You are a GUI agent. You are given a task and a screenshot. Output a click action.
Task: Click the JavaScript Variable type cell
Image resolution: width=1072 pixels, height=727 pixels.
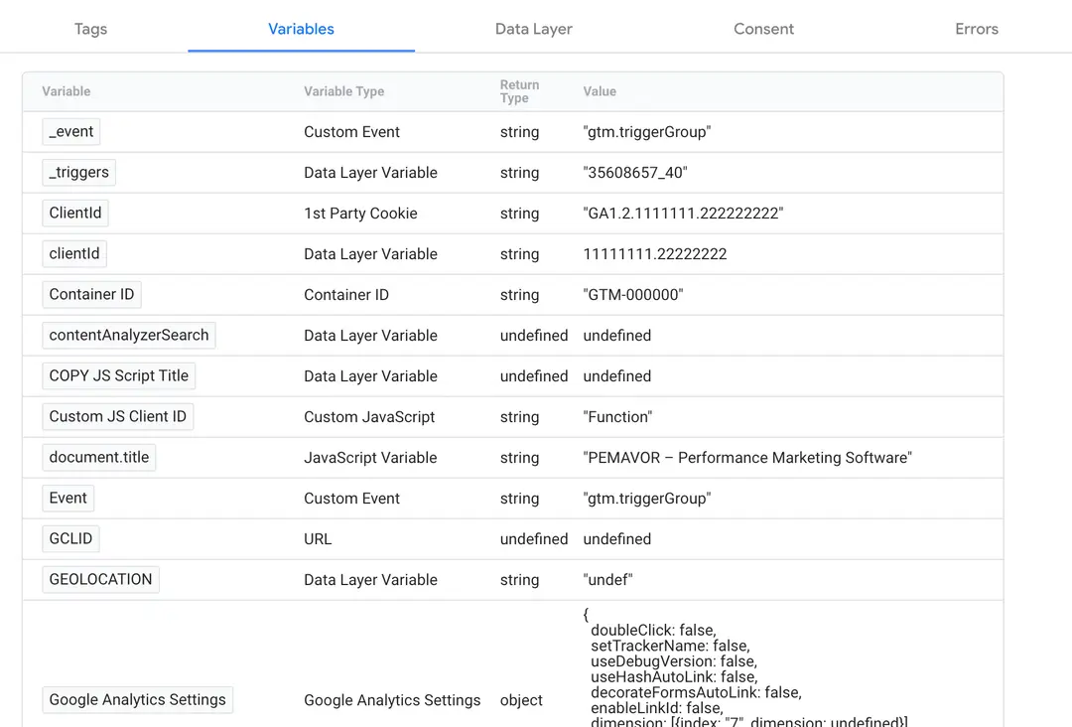370,458
